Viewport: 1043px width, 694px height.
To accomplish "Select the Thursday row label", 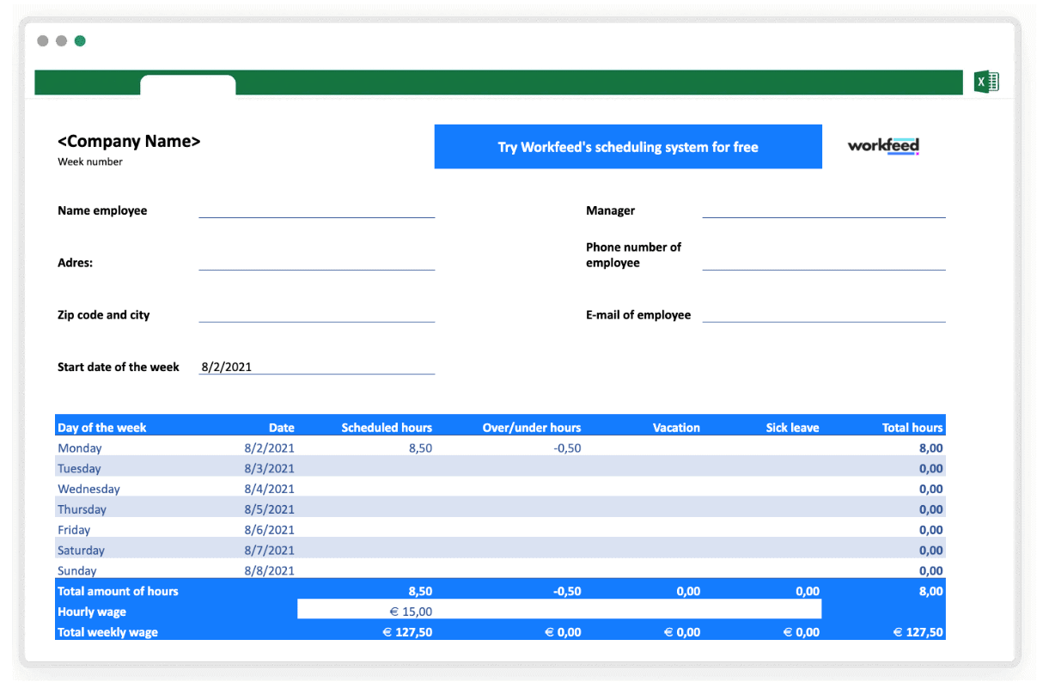I will click(x=82, y=509).
